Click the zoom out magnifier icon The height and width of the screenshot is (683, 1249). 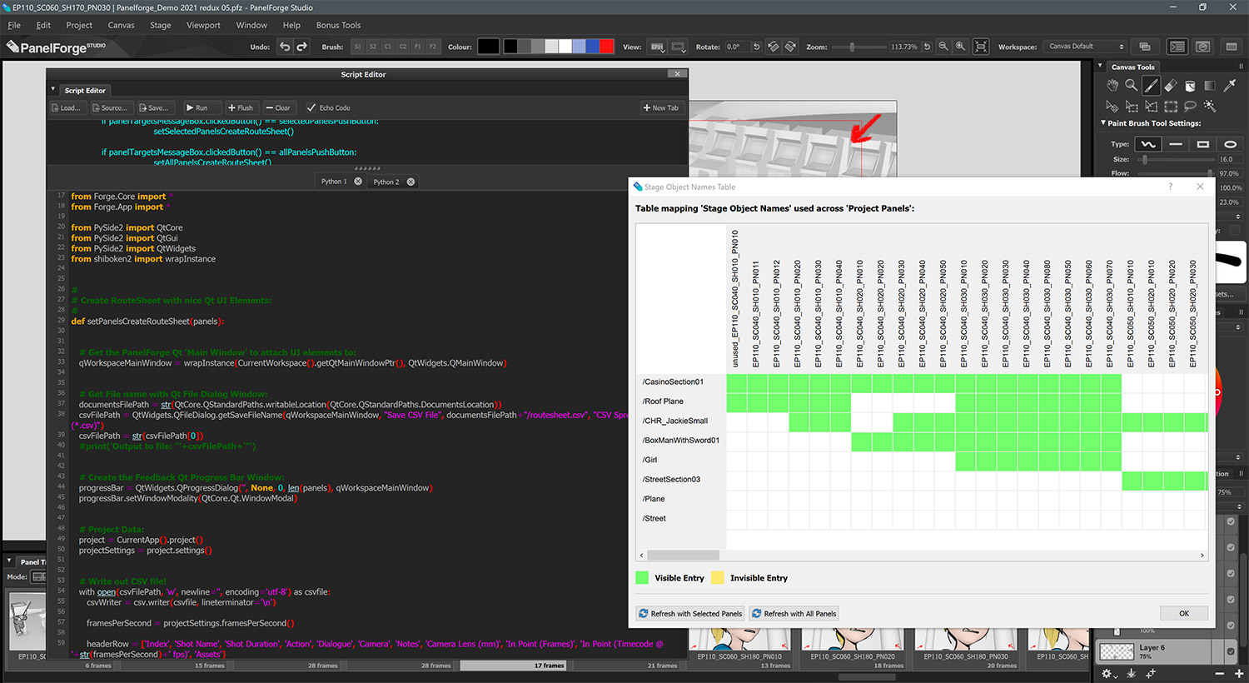(943, 47)
